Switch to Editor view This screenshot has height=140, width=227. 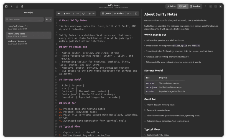click(x=171, y=6)
